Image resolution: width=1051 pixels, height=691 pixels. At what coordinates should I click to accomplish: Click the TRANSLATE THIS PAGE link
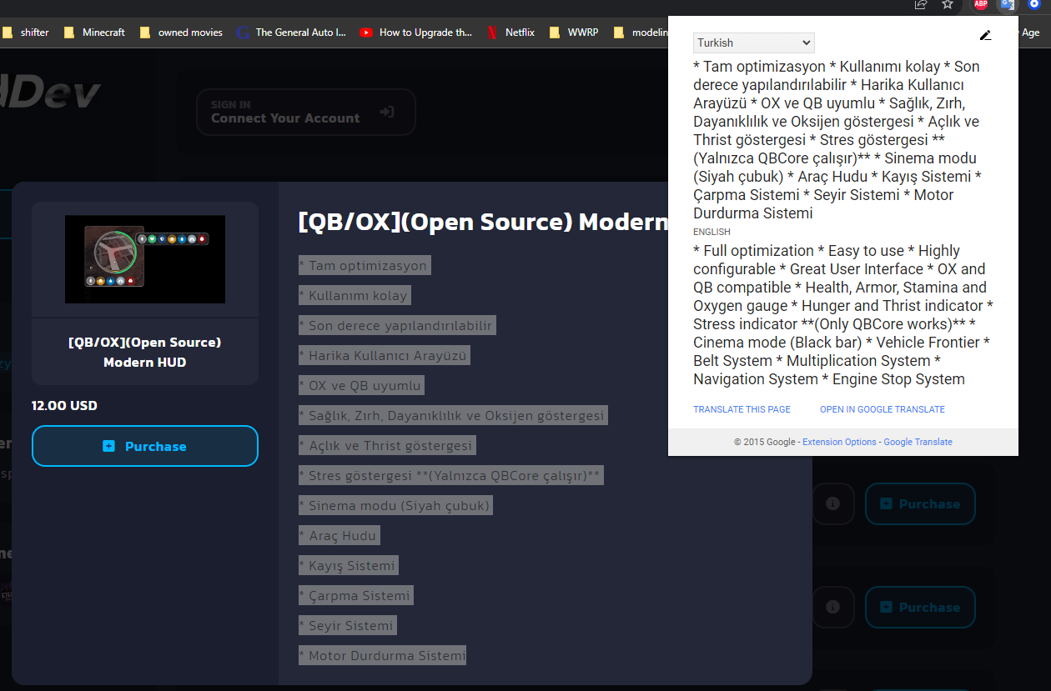click(741, 409)
